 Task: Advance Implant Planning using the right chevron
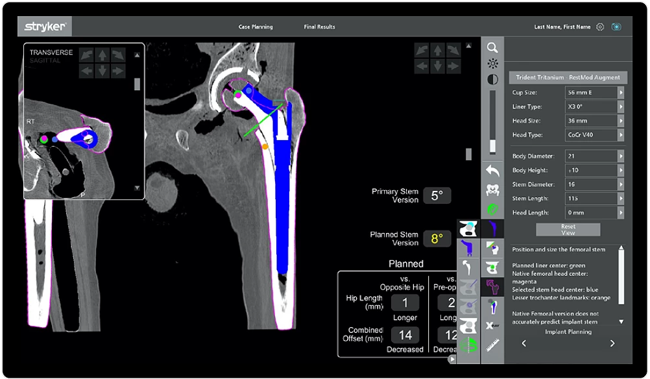tap(612, 344)
